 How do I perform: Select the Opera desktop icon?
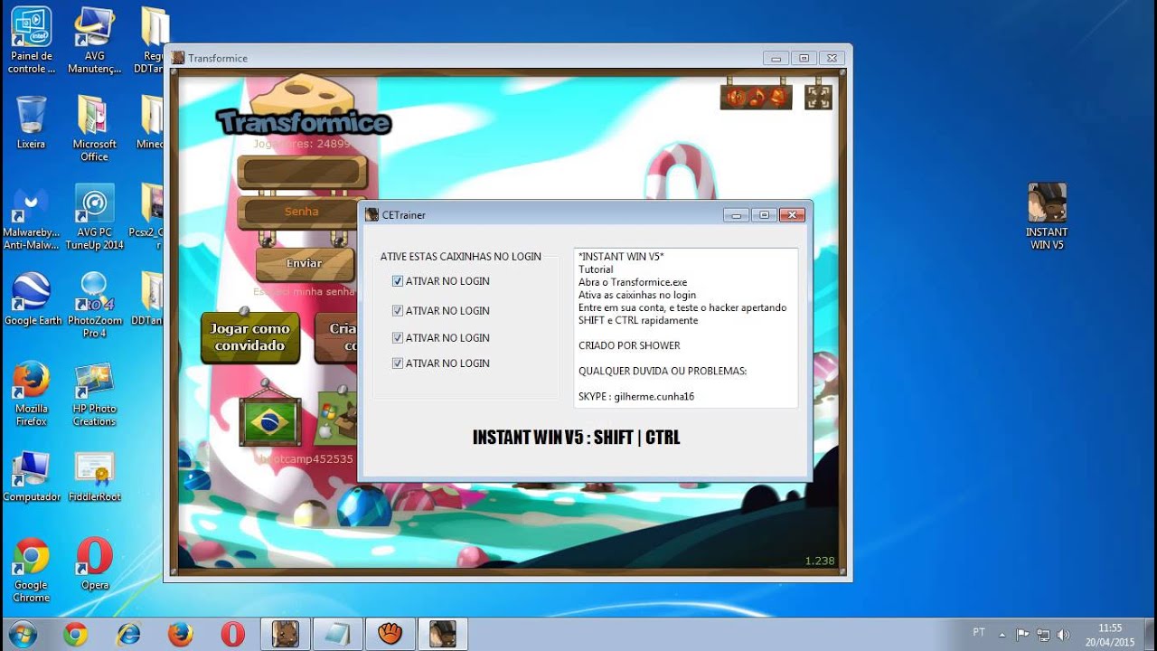click(x=94, y=564)
